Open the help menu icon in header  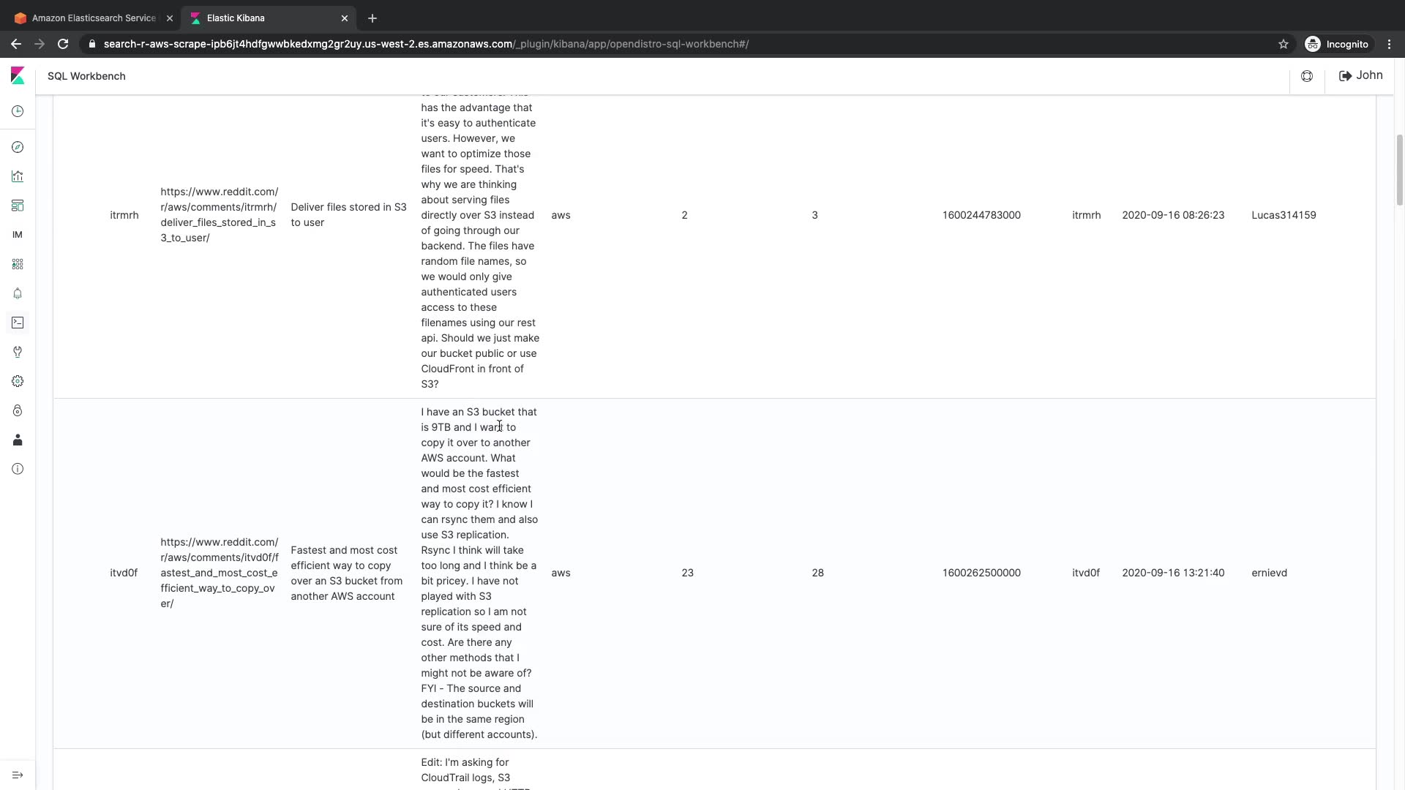[1307, 76]
